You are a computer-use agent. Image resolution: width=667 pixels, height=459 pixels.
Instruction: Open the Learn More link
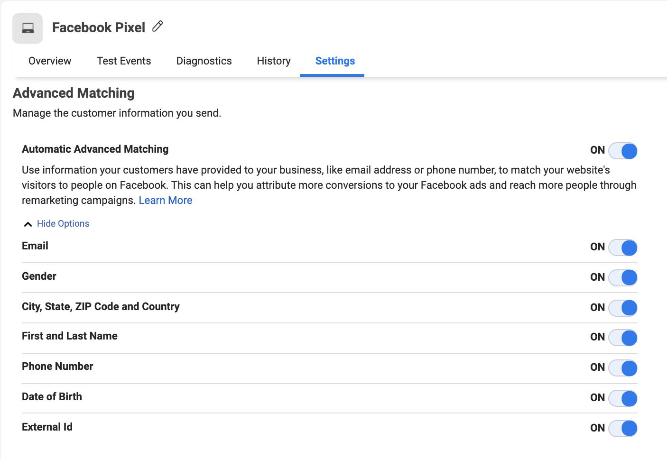(165, 201)
